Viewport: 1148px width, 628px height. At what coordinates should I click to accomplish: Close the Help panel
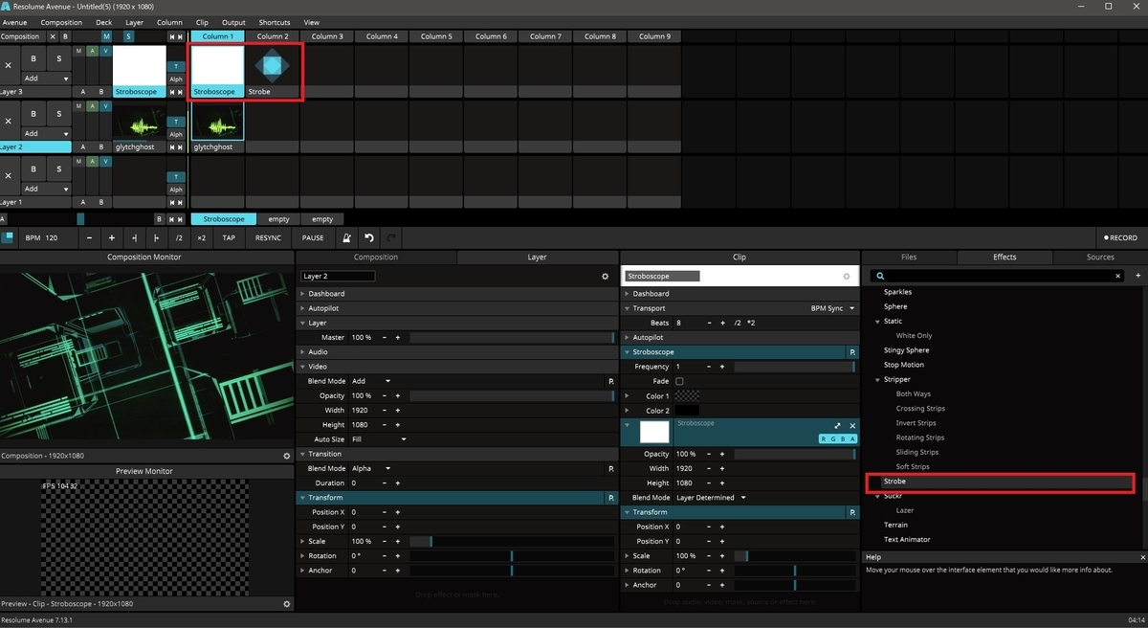[x=1142, y=557]
